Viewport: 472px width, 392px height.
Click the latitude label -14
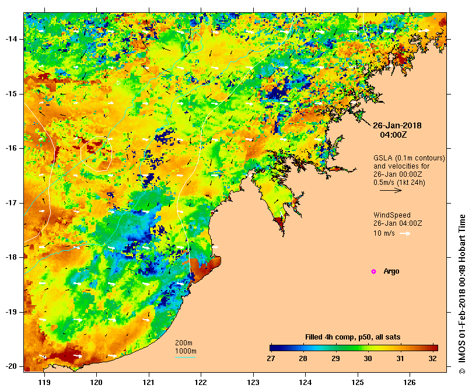tap(11, 39)
